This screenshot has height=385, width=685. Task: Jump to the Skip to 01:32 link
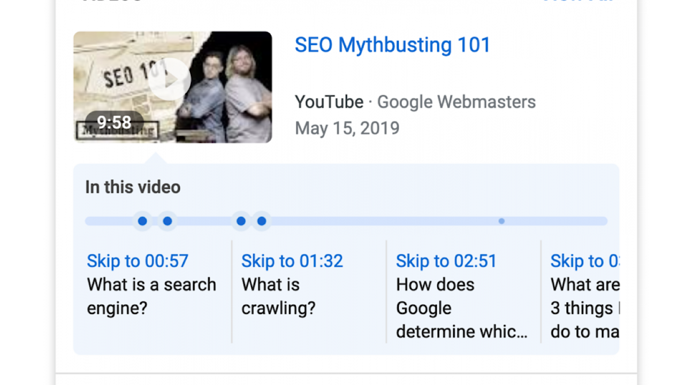point(292,261)
